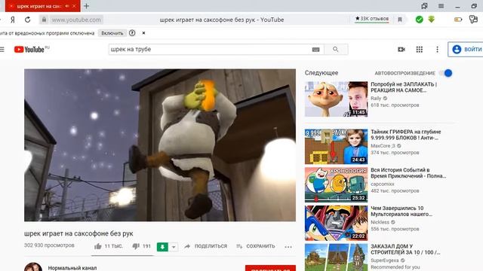This screenshot has width=483, height=271.
Task: Open a new browser tab with plus
Action: tap(86, 6)
